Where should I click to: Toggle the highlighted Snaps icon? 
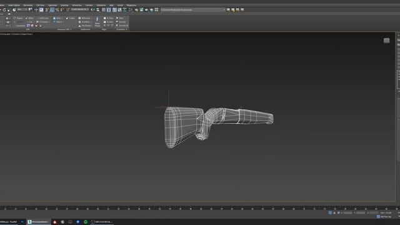[52, 10]
